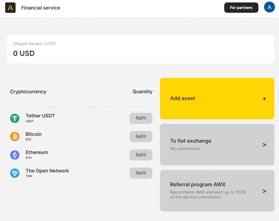
Task: Refill The Open Network balance
Action: [141, 173]
